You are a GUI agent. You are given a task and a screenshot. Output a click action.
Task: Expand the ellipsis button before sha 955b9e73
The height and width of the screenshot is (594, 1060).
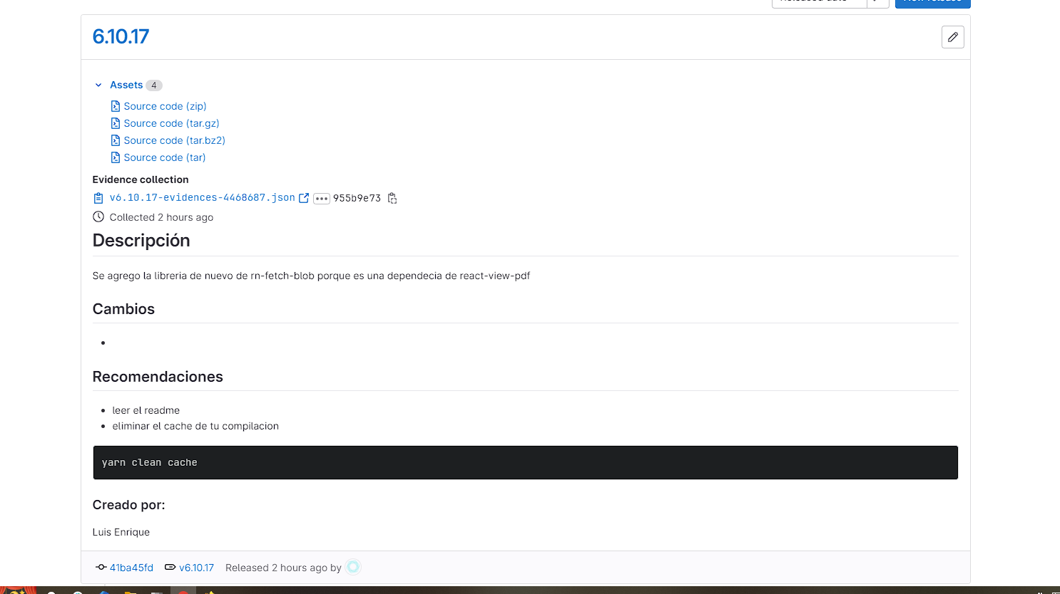(322, 199)
